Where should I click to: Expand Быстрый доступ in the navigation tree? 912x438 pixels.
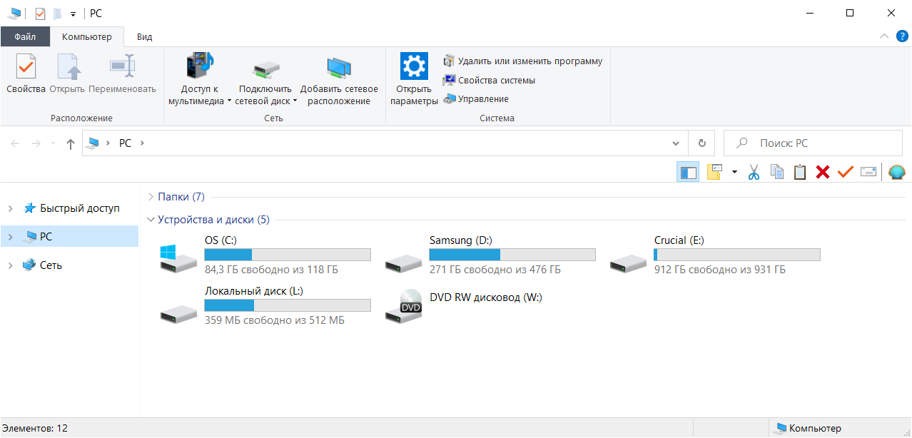pyautogui.click(x=11, y=208)
